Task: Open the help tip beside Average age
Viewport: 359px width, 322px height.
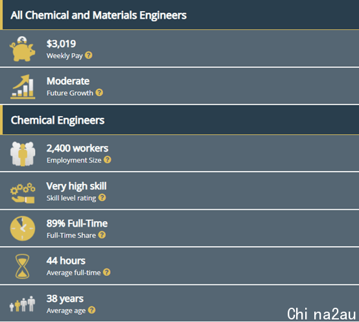Action: click(x=92, y=310)
